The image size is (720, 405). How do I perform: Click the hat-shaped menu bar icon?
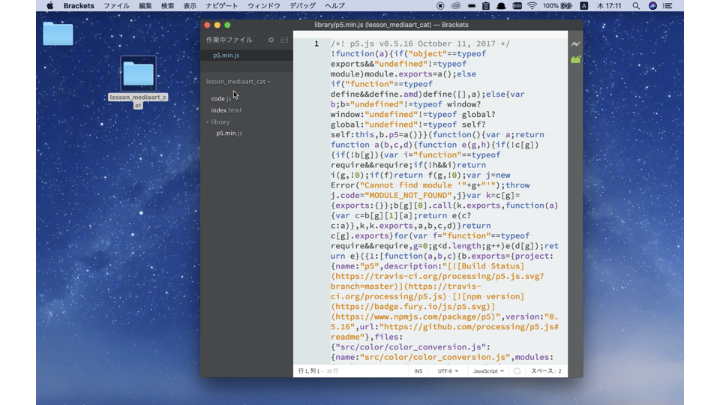click(501, 5)
